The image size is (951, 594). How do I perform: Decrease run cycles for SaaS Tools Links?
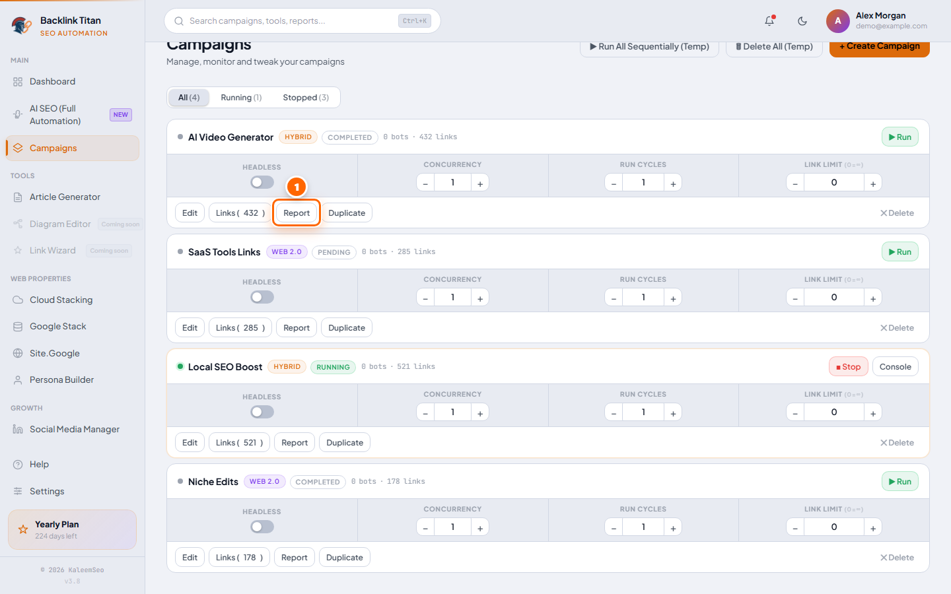pyautogui.click(x=614, y=298)
